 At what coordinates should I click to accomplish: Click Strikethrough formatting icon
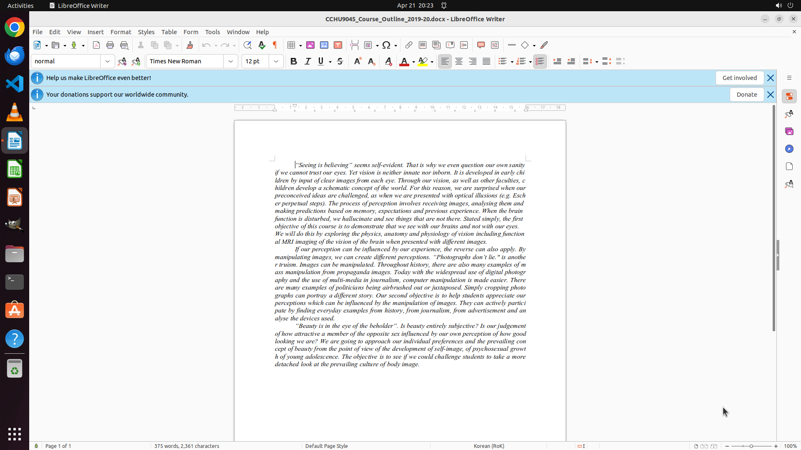[x=340, y=61]
